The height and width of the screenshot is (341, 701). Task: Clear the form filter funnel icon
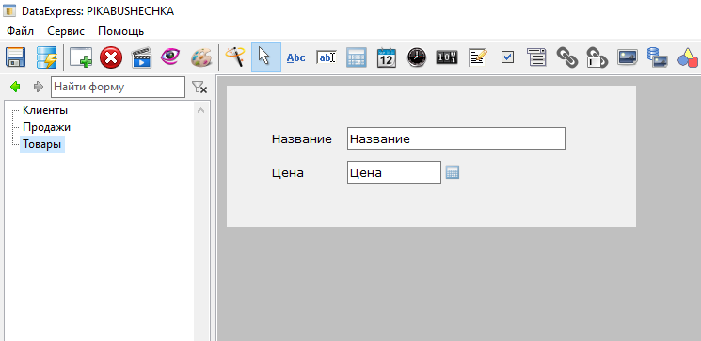click(x=199, y=88)
